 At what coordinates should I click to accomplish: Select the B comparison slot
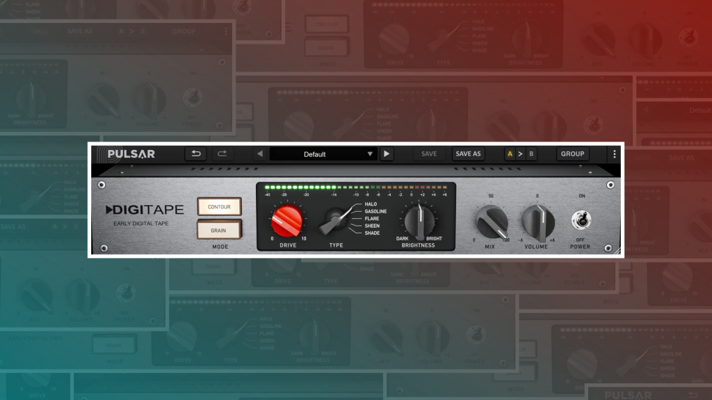pos(531,153)
